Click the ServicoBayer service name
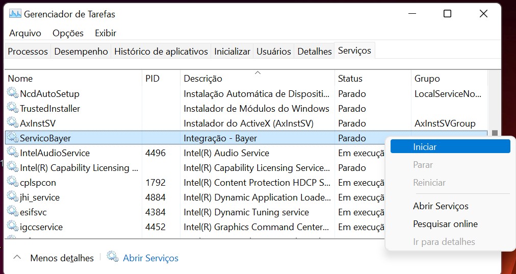This screenshot has width=516, height=274. pos(45,138)
